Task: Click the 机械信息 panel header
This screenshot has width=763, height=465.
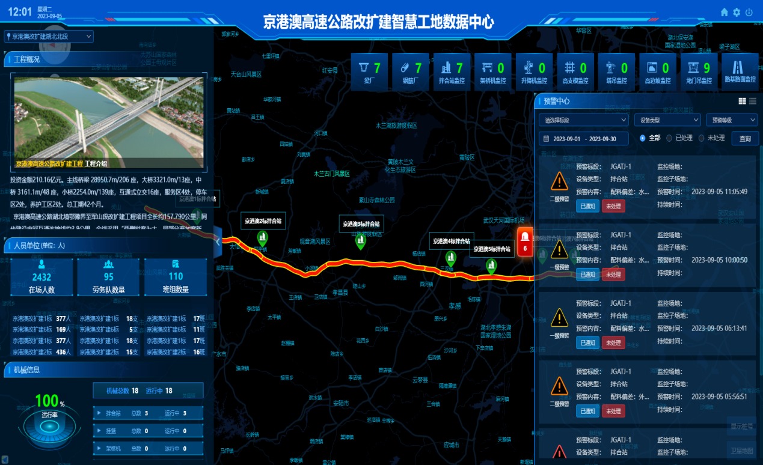Action: (x=108, y=370)
